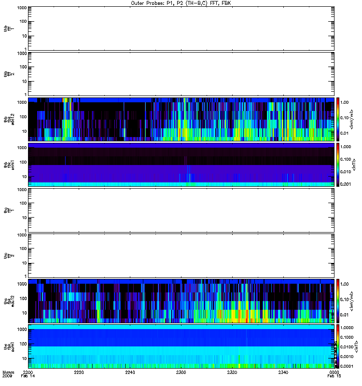Click the empty thb fff 1 plot panel
The width and height of the screenshot is (362, 386).
click(x=181, y=28)
